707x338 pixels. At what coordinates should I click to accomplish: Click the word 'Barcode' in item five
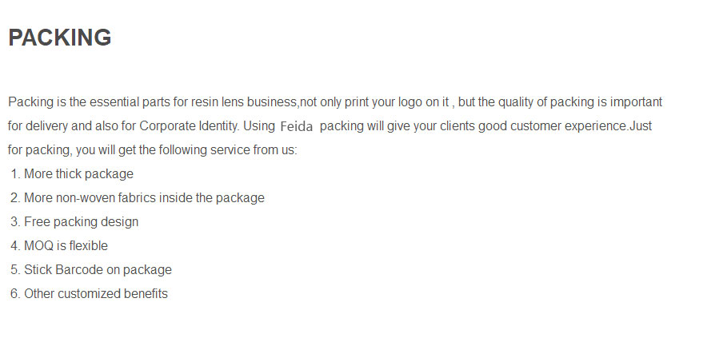pos(80,269)
